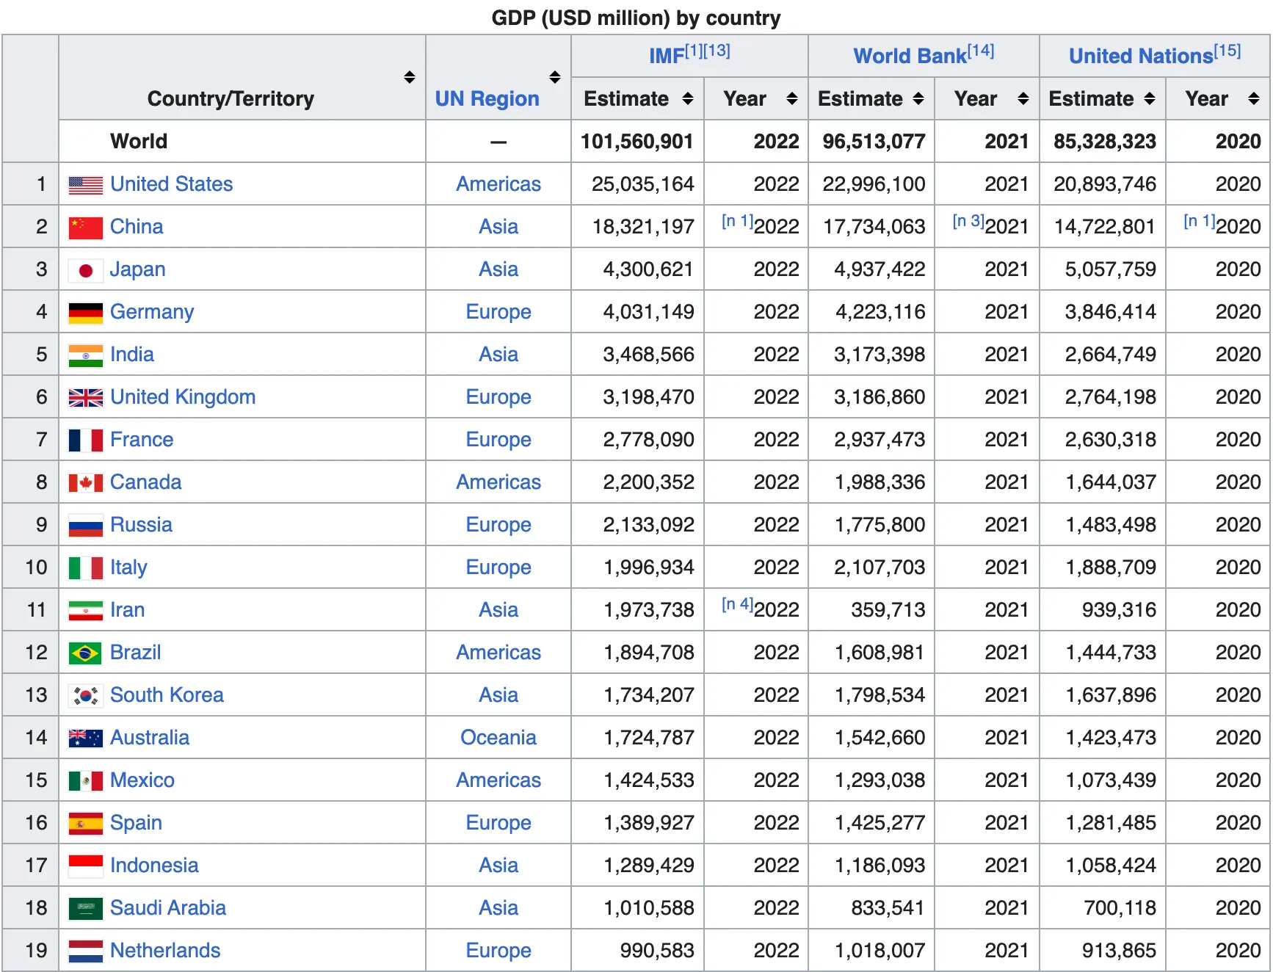
Task: Click the France flag icon
Action: pos(85,440)
